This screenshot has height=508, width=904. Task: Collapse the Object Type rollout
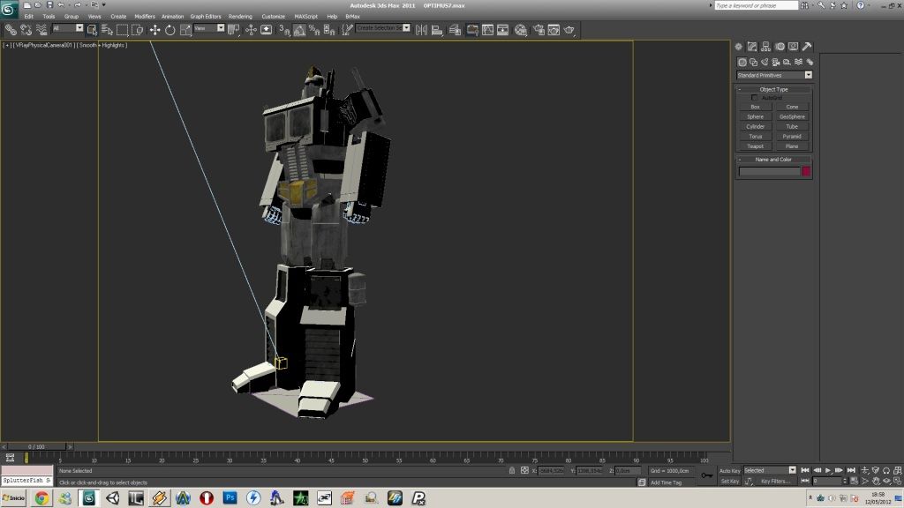(773, 89)
